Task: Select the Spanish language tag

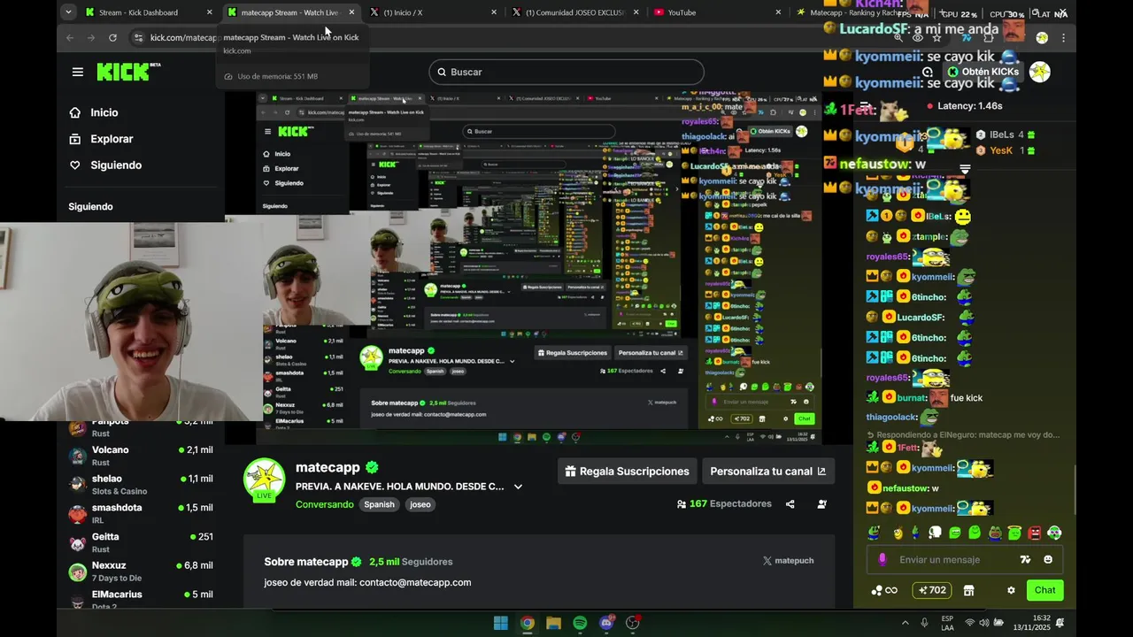Action: (379, 504)
